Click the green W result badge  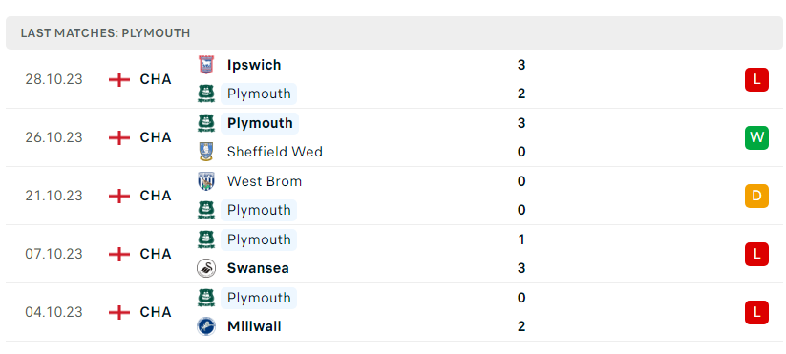756,137
